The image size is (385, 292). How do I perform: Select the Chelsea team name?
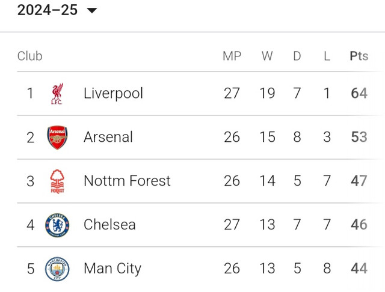click(x=109, y=225)
